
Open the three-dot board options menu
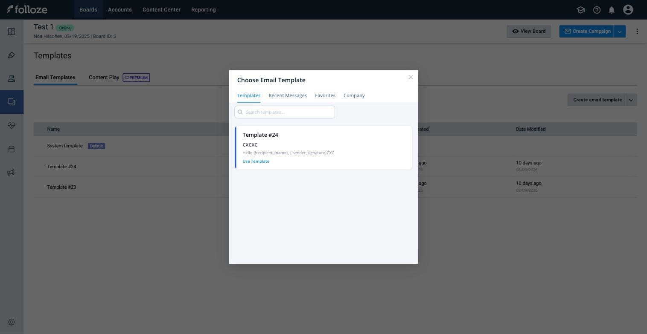click(x=637, y=31)
